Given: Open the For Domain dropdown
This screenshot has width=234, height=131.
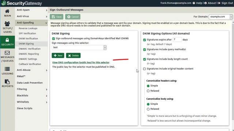Looking at the screenshot, I should click(x=220, y=17).
